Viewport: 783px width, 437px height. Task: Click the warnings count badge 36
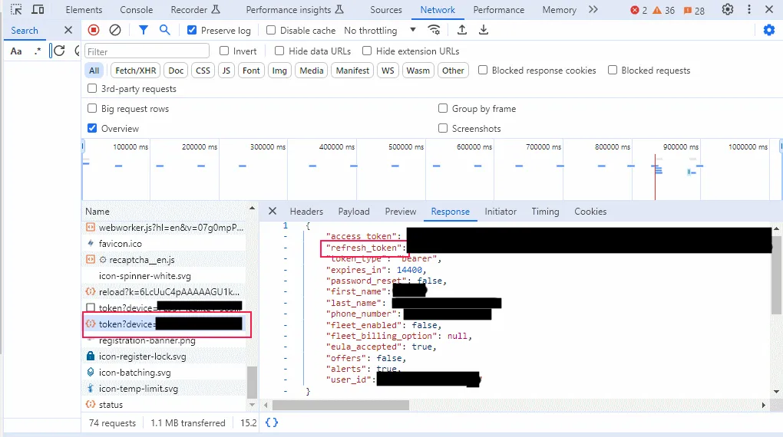(664, 10)
